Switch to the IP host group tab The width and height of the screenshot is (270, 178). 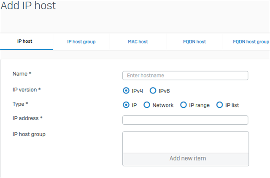tap(81, 41)
